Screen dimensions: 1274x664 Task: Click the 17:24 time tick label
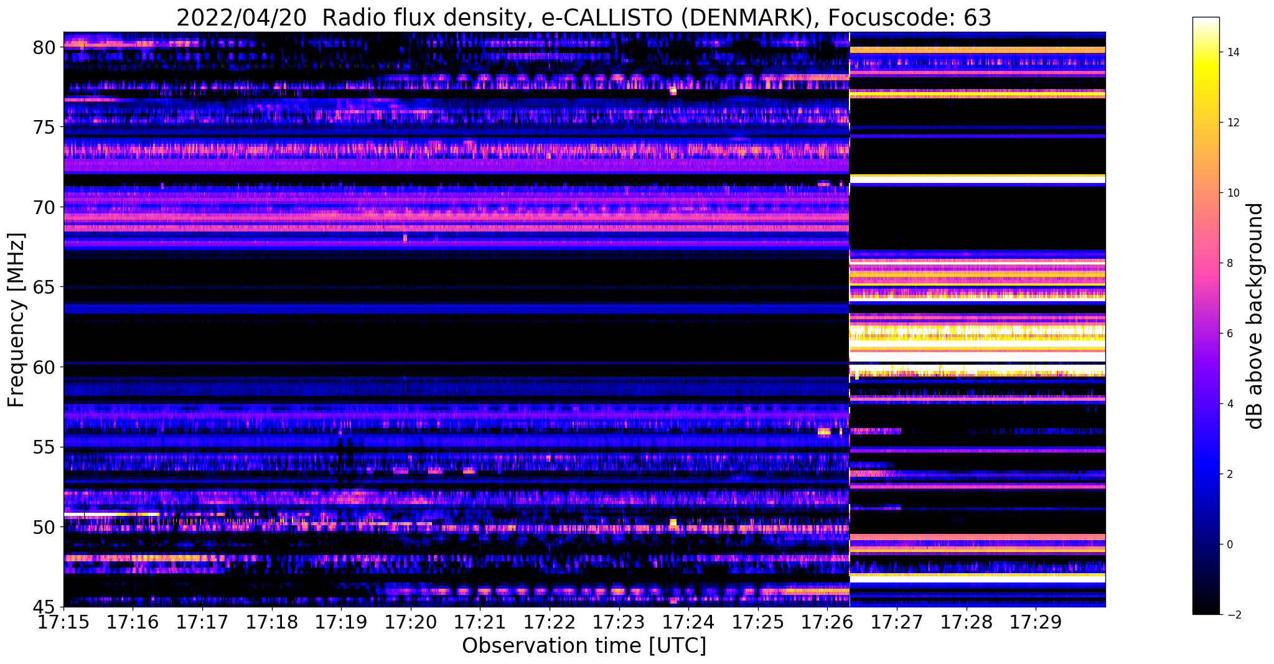(689, 622)
